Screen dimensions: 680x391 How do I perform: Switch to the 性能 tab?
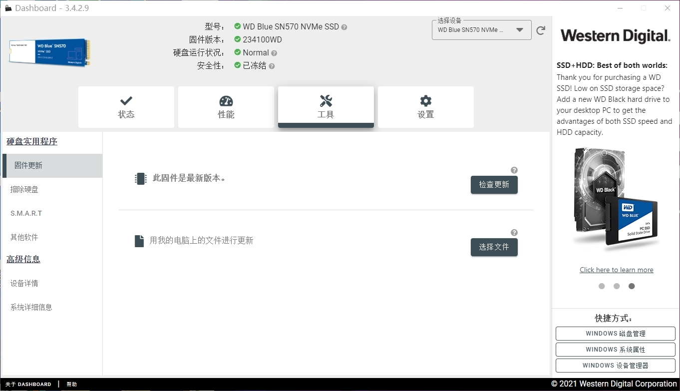(x=226, y=107)
